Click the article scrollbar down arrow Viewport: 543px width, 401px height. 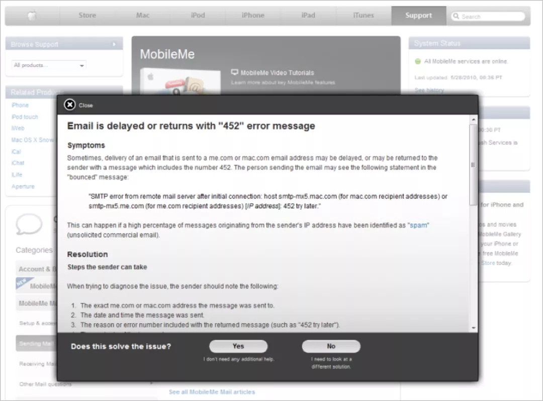(474, 328)
